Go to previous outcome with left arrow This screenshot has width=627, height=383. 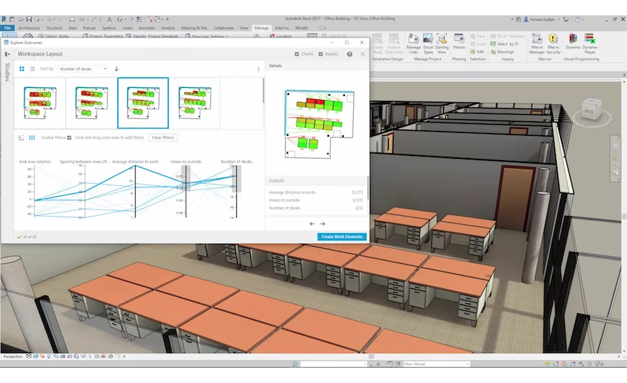click(x=312, y=224)
